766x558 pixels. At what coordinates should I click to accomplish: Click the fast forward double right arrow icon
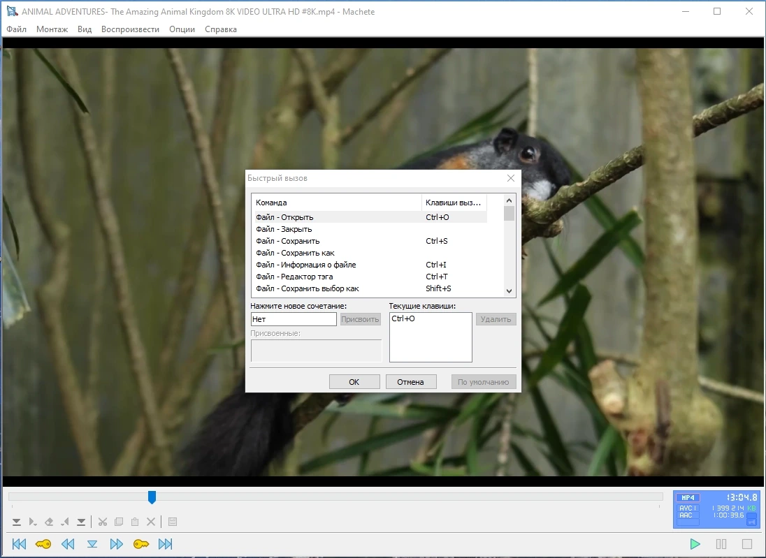pos(116,544)
